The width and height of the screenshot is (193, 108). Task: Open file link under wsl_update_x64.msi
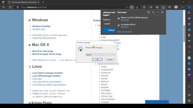pyautogui.click(x=125, y=27)
